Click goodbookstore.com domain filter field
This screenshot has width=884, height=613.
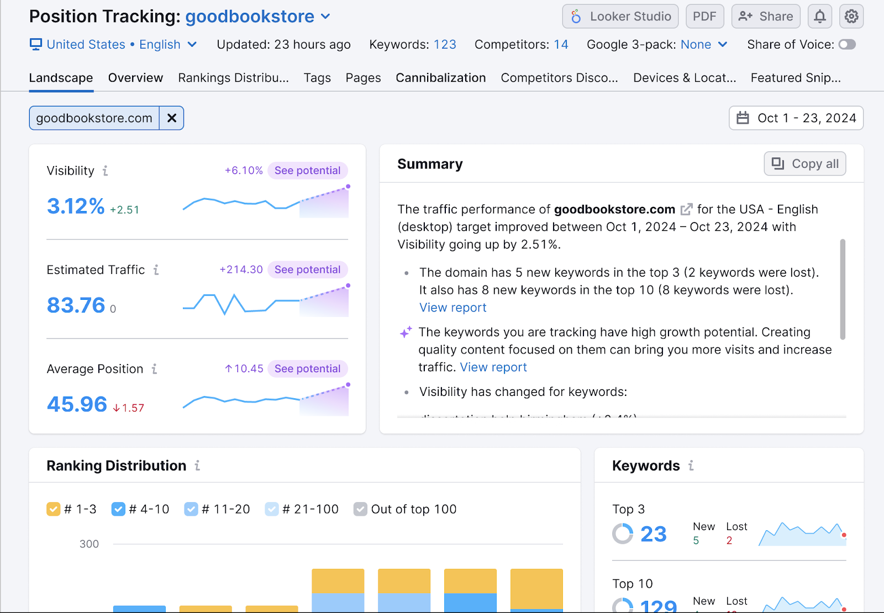(x=94, y=118)
